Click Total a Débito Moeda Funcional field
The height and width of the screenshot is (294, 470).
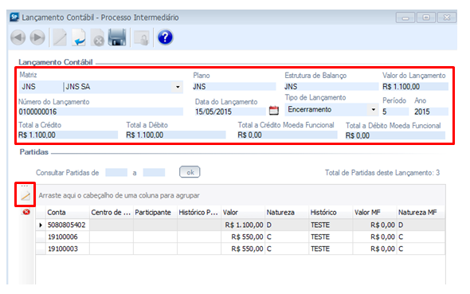pos(395,135)
